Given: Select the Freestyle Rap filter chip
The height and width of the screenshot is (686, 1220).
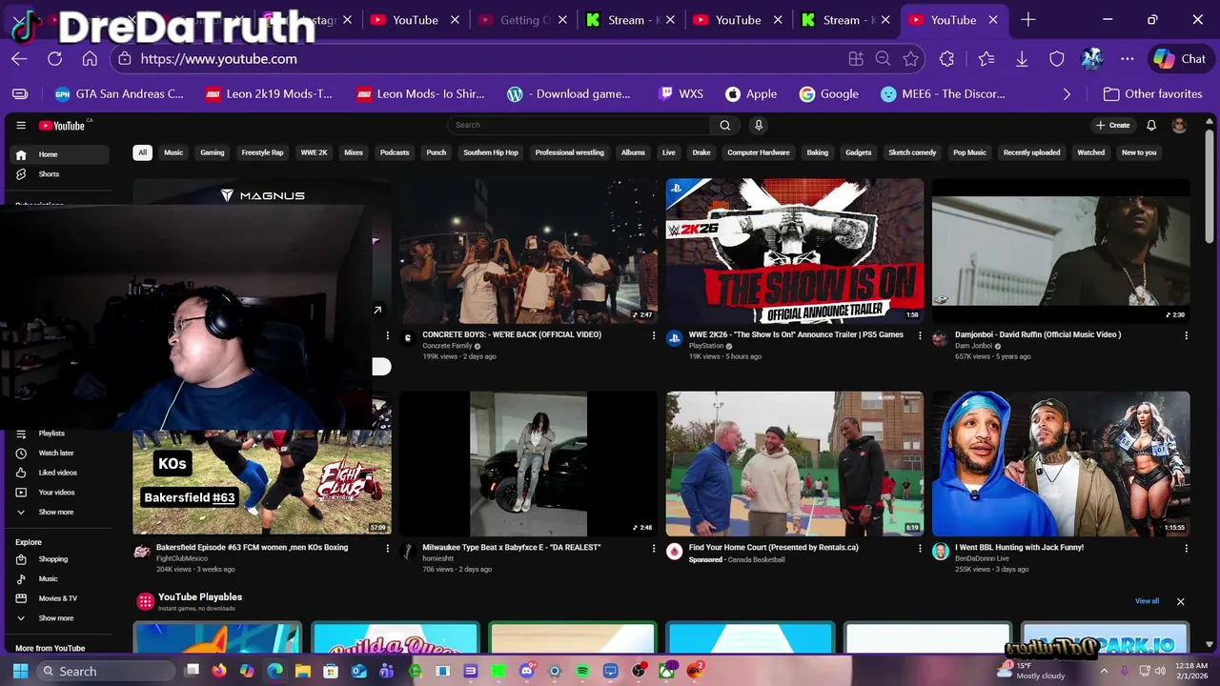Looking at the screenshot, I should click(262, 152).
